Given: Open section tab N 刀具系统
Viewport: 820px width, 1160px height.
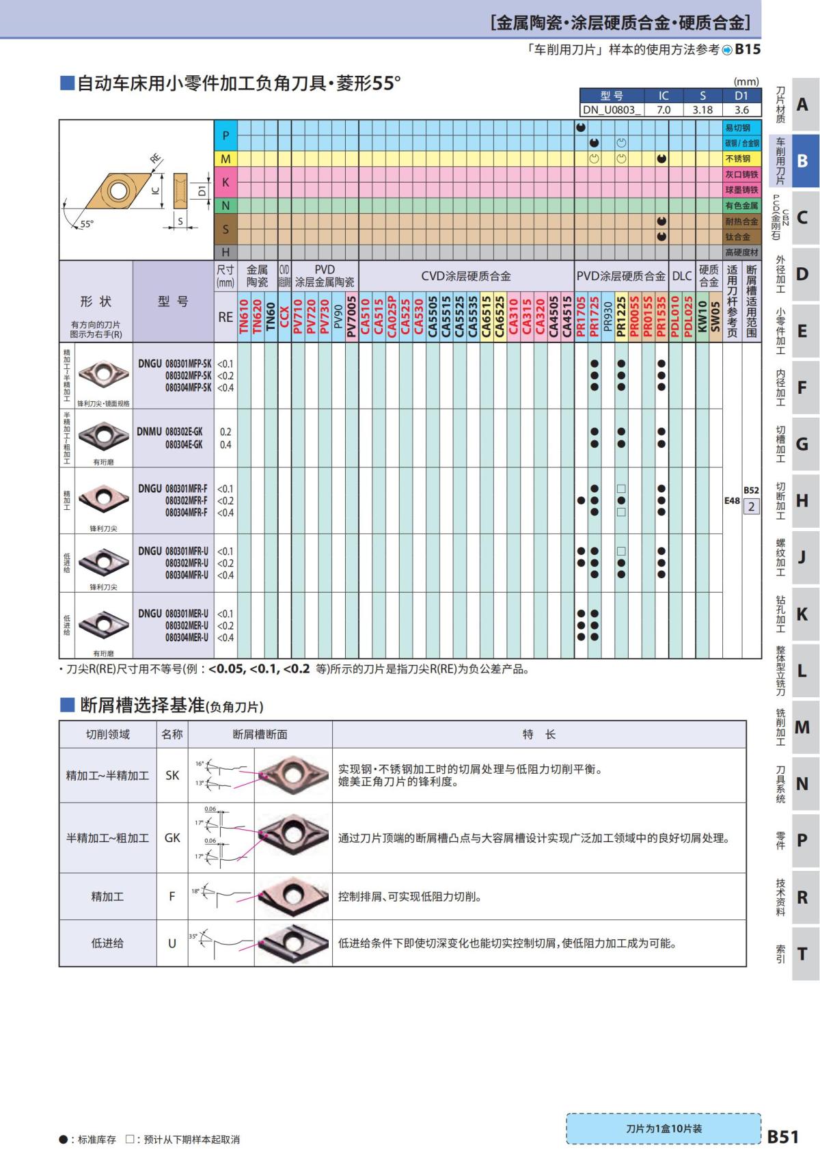Looking at the screenshot, I should (795, 784).
